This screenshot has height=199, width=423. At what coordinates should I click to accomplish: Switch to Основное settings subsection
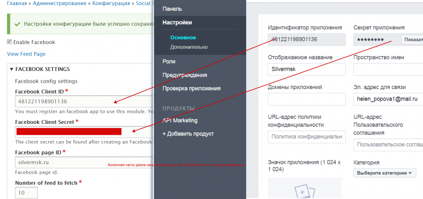183,38
